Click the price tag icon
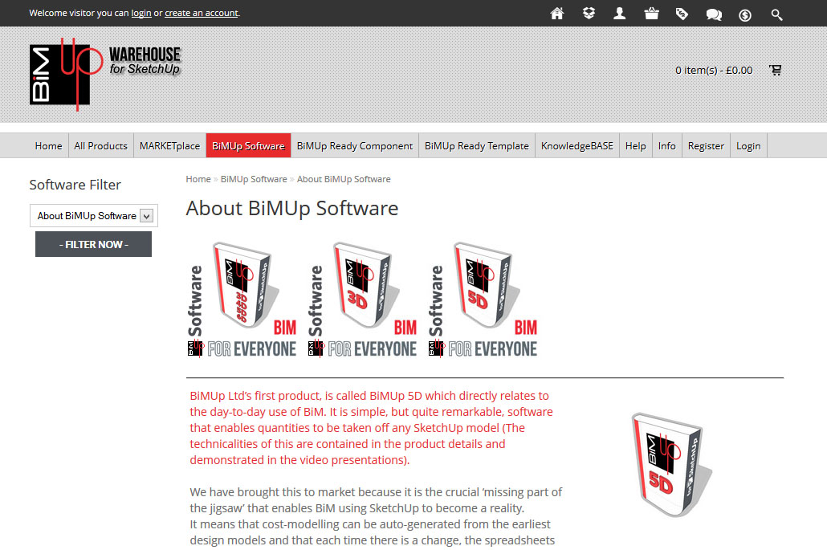The height and width of the screenshot is (550, 827). 682,14
